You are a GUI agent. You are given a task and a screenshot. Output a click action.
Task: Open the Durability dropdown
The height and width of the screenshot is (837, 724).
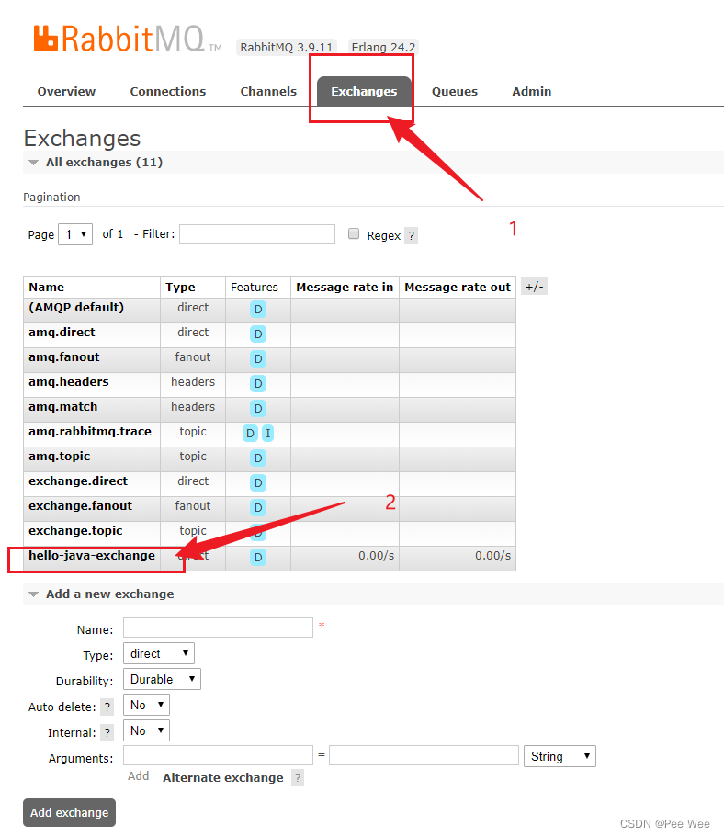[162, 679]
